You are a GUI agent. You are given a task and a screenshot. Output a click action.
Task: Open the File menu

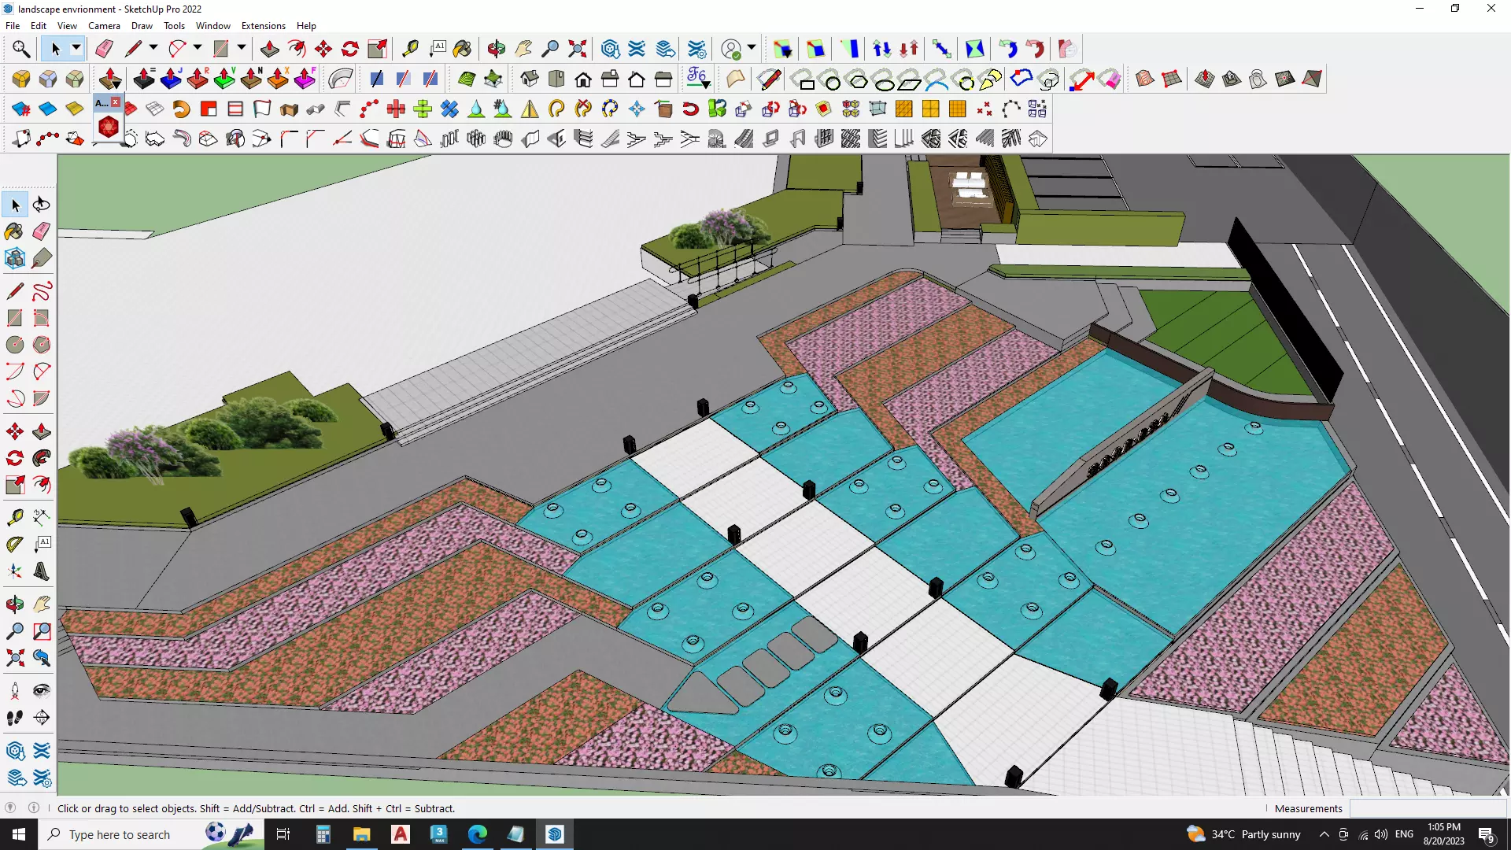pyautogui.click(x=13, y=26)
